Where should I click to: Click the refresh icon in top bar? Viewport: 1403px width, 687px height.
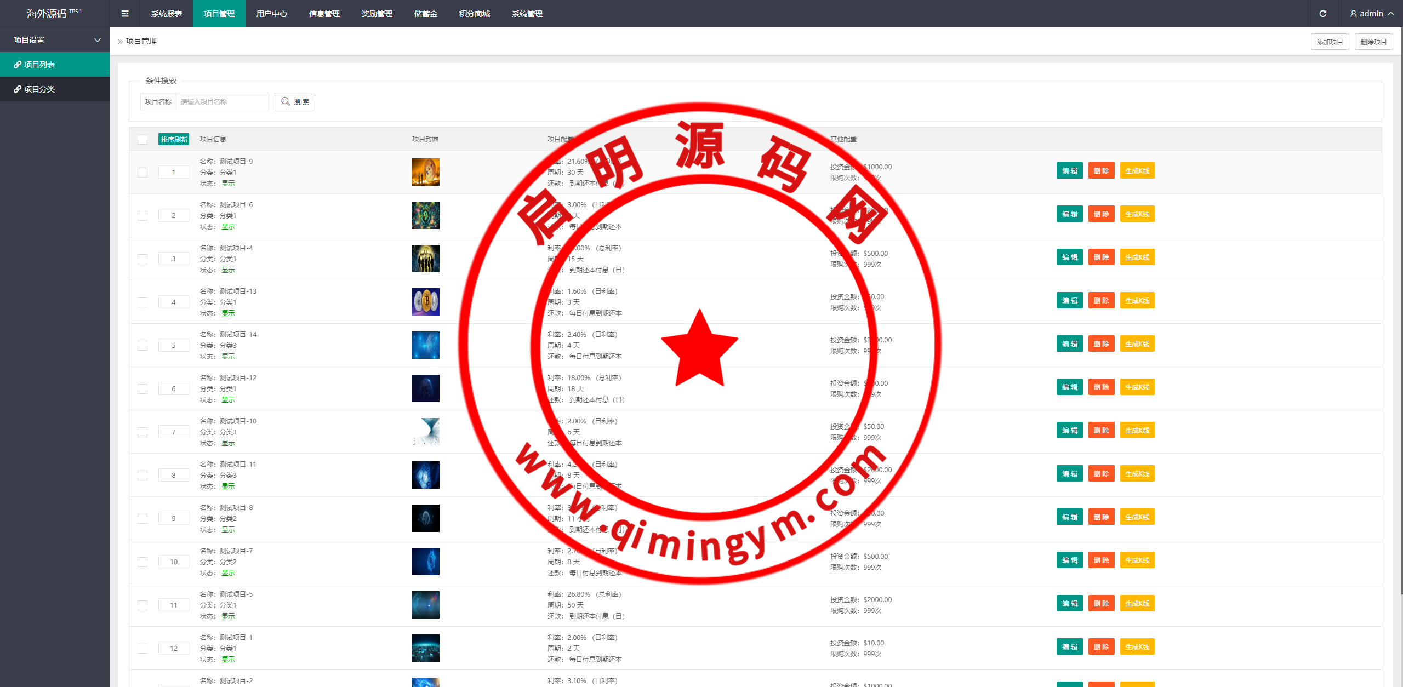click(1322, 14)
